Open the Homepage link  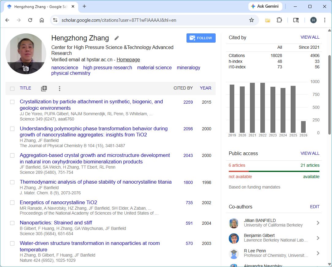[x=128, y=60]
